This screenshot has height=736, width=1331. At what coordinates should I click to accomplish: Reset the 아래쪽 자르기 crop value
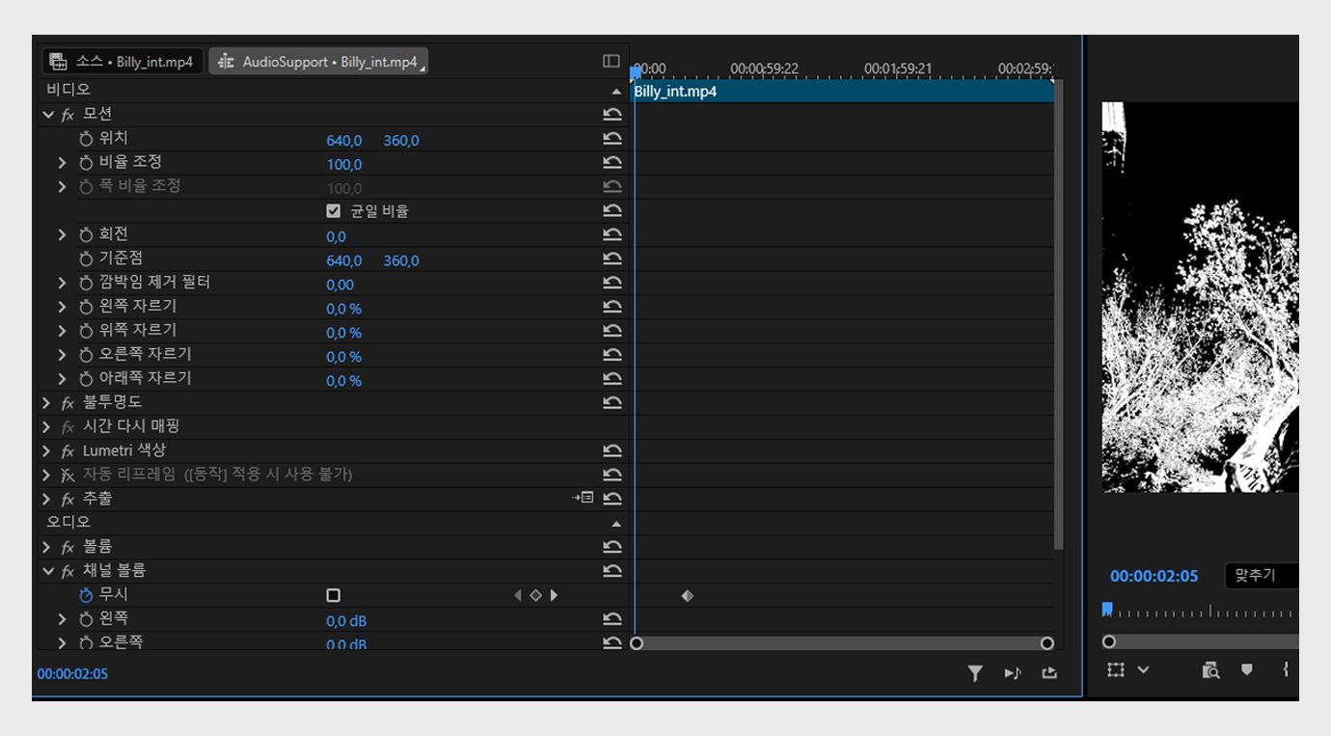[x=611, y=378]
